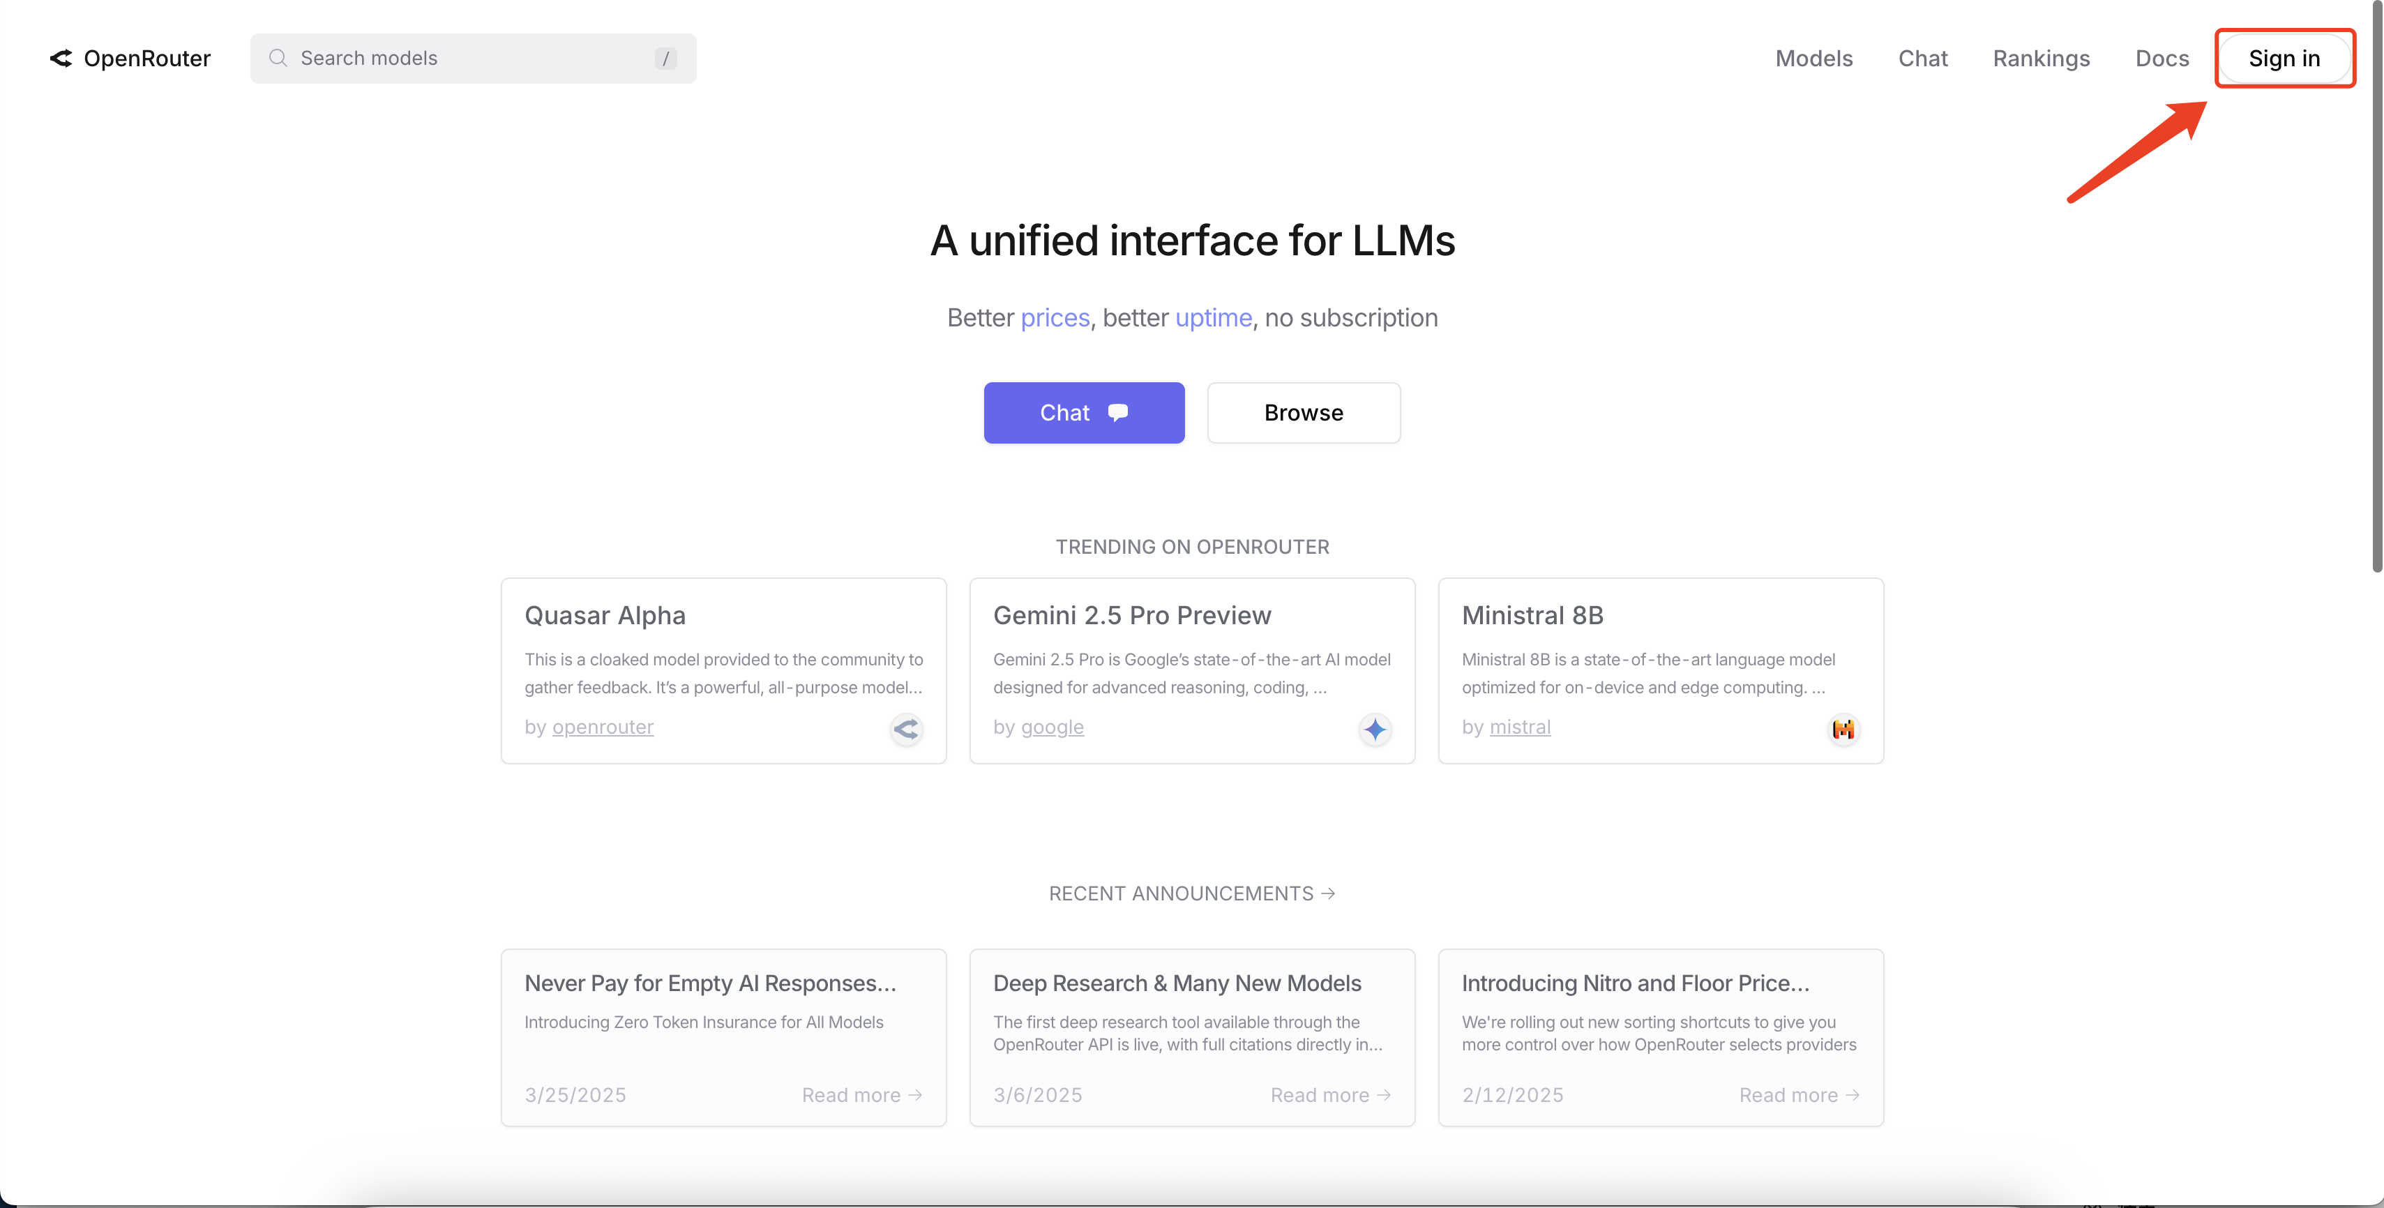Open the Rankings nav item
This screenshot has width=2384, height=1208.
(x=2041, y=59)
